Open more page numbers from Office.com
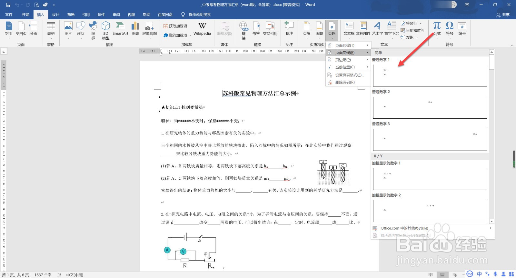This screenshot has width=516, height=278. 432,228
